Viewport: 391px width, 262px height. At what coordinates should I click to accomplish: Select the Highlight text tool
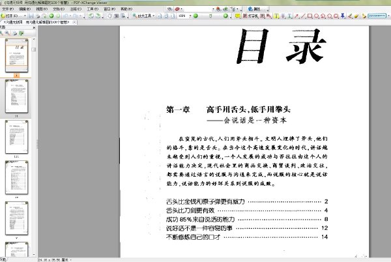point(276,16)
